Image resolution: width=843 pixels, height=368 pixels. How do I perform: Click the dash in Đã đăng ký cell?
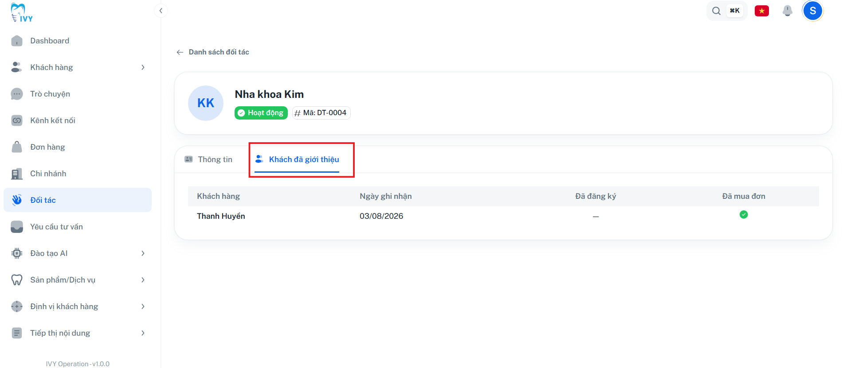point(596,217)
